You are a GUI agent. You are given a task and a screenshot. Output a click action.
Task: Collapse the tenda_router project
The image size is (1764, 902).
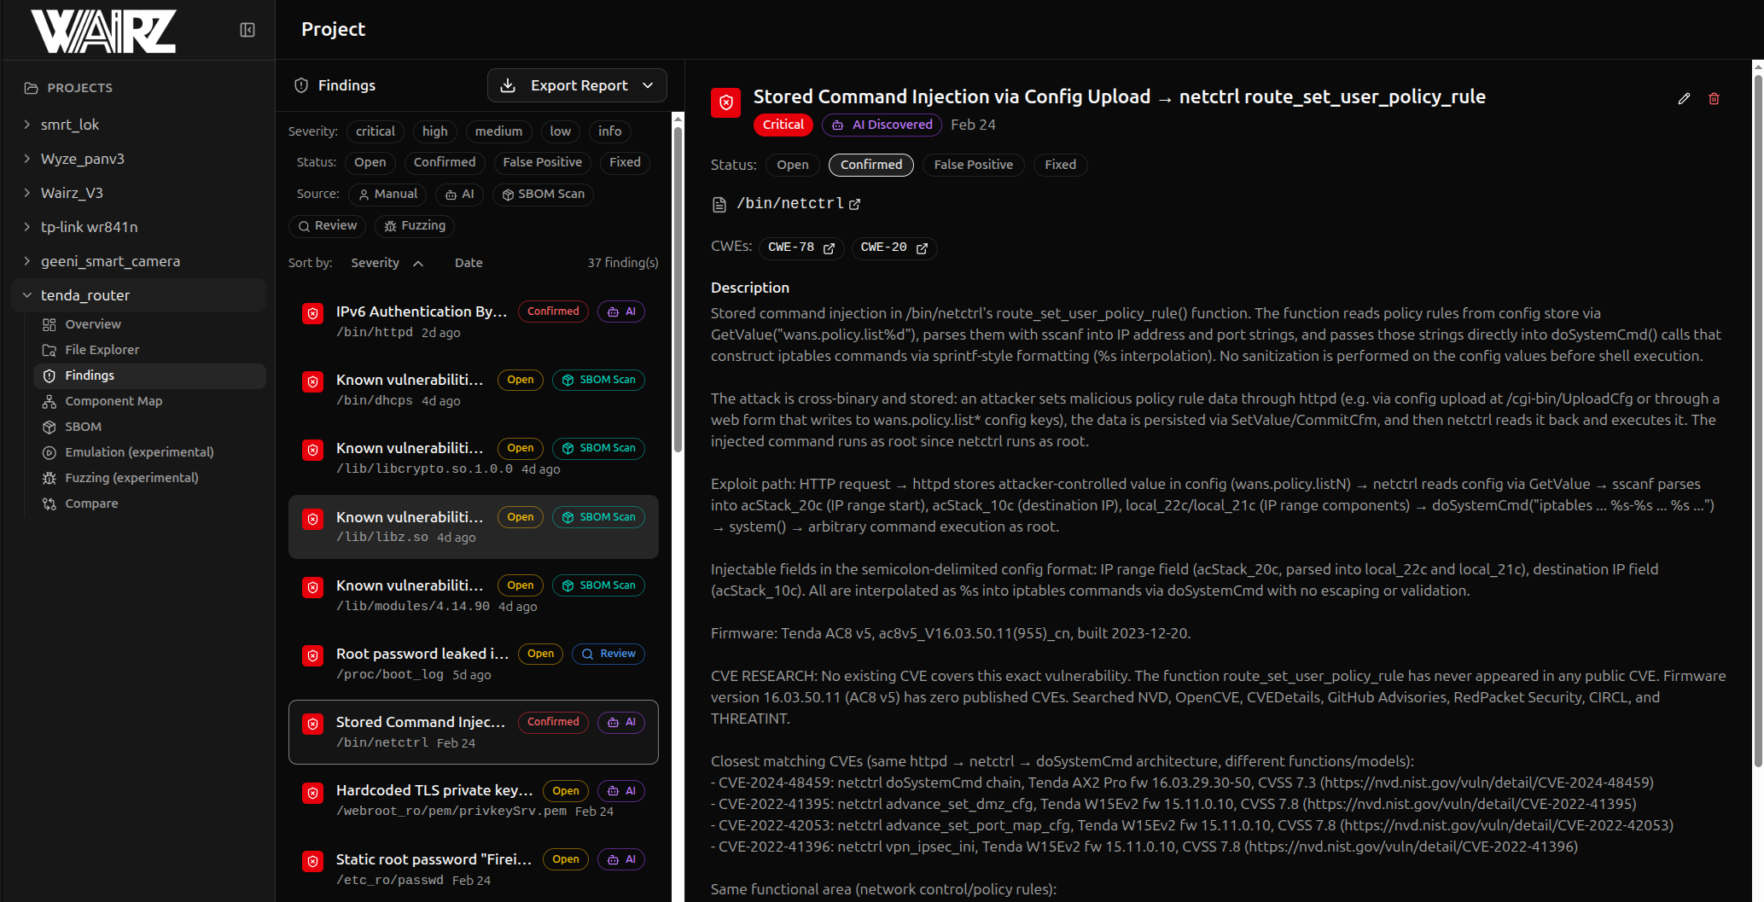tap(27, 295)
